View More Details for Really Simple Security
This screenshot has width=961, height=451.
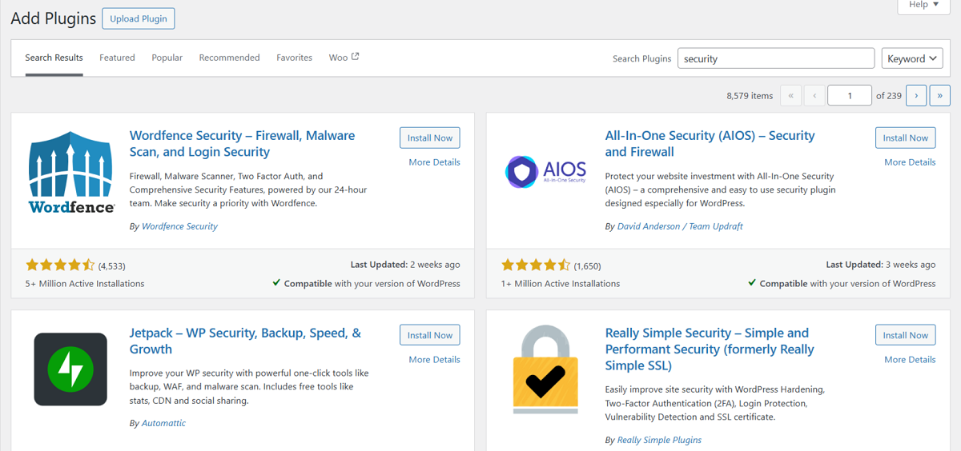click(x=910, y=360)
